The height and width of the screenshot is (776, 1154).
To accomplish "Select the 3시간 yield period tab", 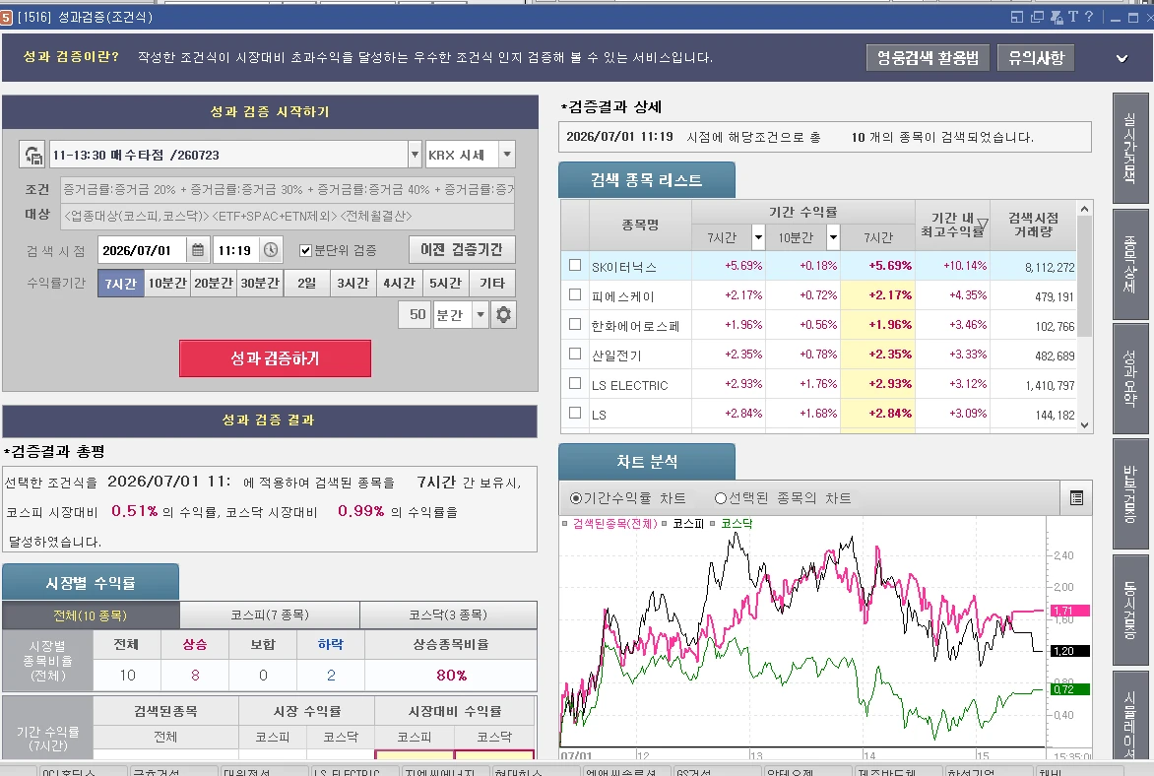I will tap(353, 284).
